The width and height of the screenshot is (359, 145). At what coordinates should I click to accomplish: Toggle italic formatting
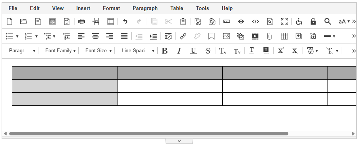[x=179, y=51]
